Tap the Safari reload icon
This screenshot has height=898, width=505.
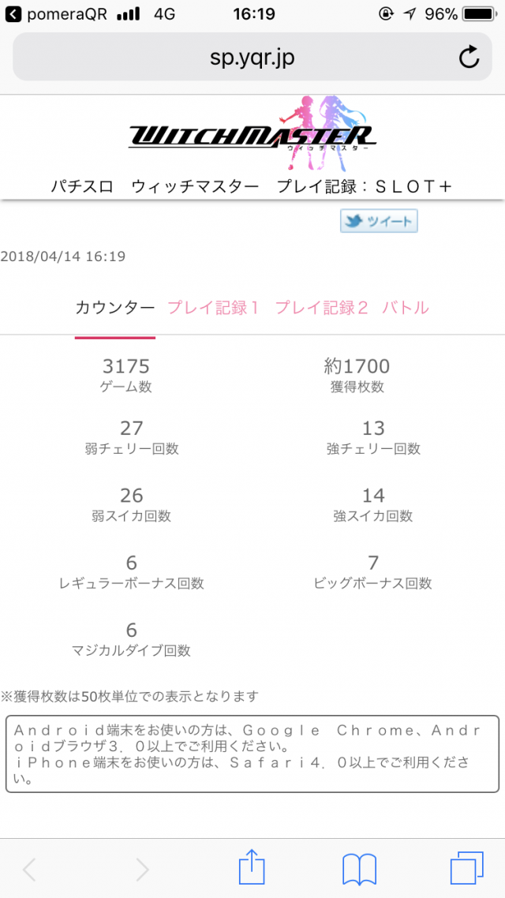[469, 57]
